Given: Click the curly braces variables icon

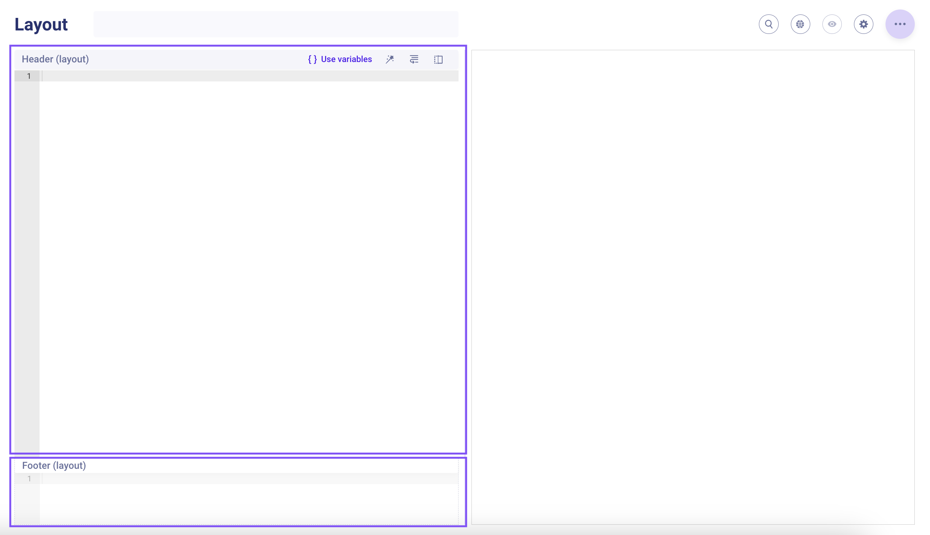Looking at the screenshot, I should pos(312,59).
